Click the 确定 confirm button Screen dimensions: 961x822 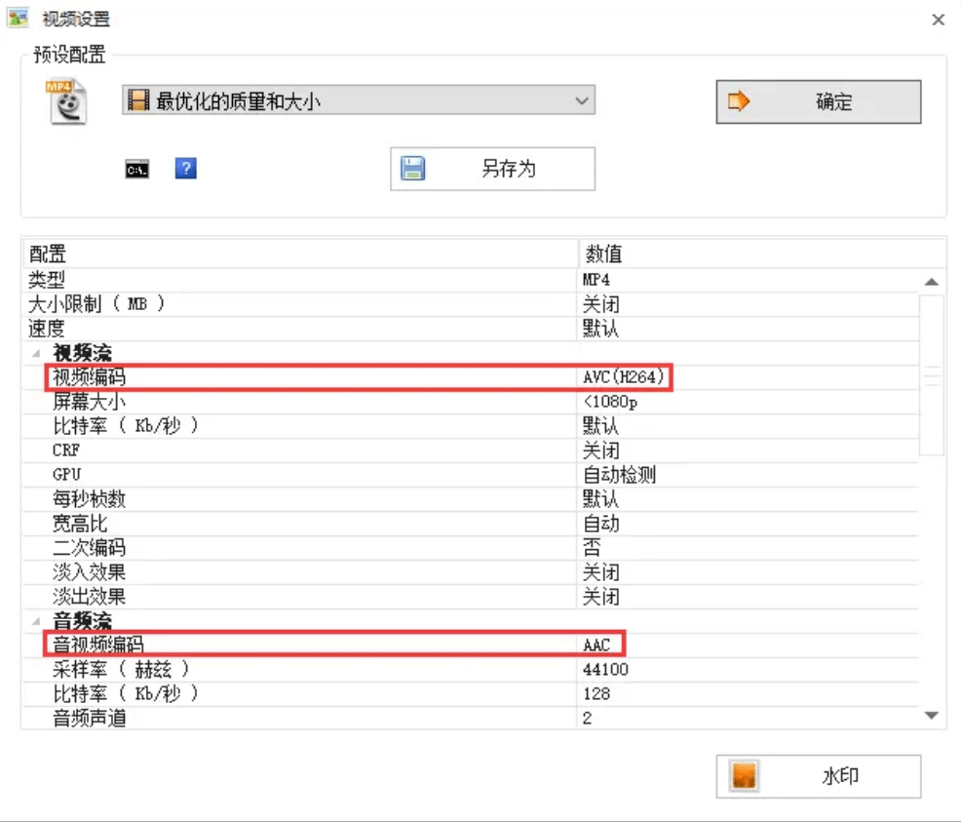click(818, 101)
